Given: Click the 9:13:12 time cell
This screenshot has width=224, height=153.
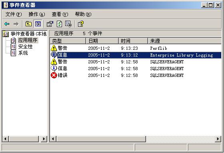Looking at the screenshot, I should 129,55.
